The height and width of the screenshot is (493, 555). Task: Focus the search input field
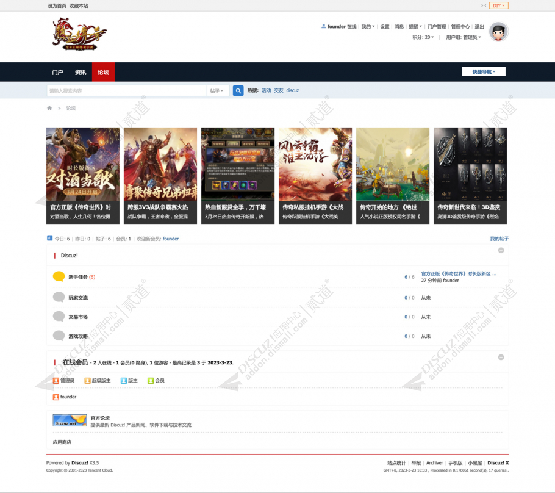coord(126,91)
